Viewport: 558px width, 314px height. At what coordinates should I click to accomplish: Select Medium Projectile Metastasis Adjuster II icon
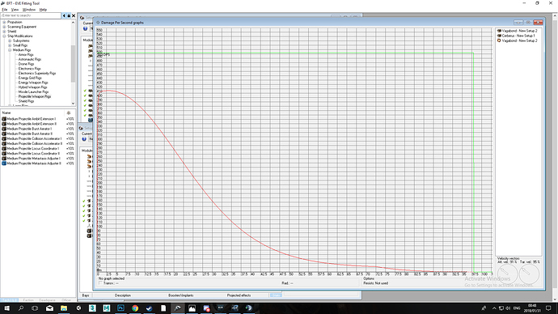(x=4, y=163)
